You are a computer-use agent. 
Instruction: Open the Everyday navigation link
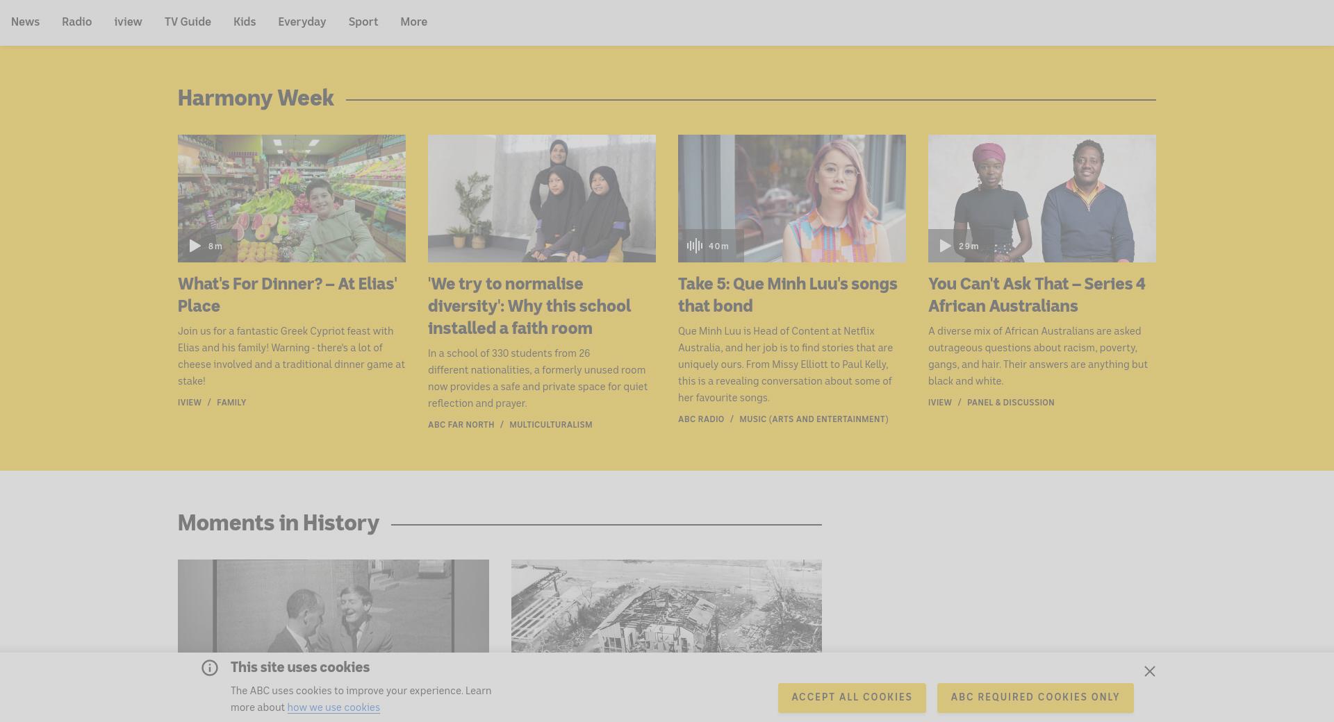302,22
